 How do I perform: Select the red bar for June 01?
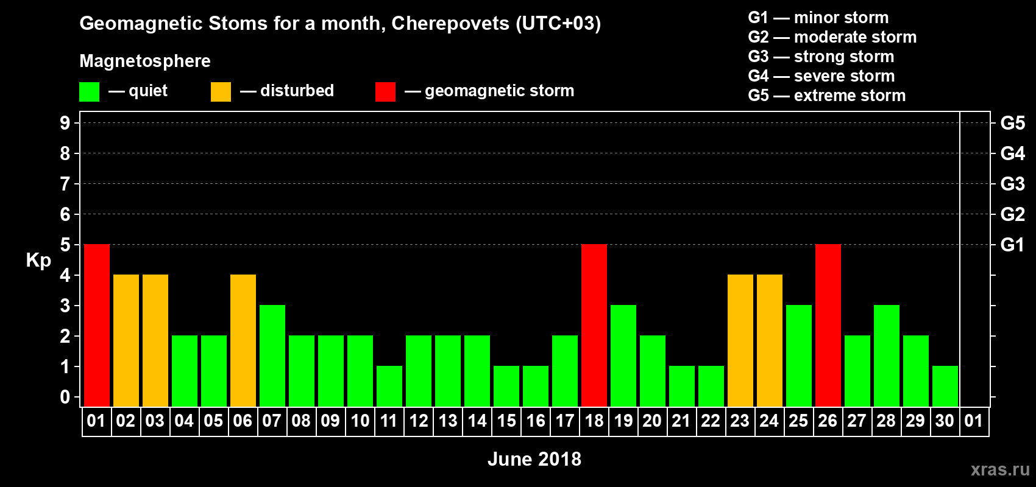97,326
